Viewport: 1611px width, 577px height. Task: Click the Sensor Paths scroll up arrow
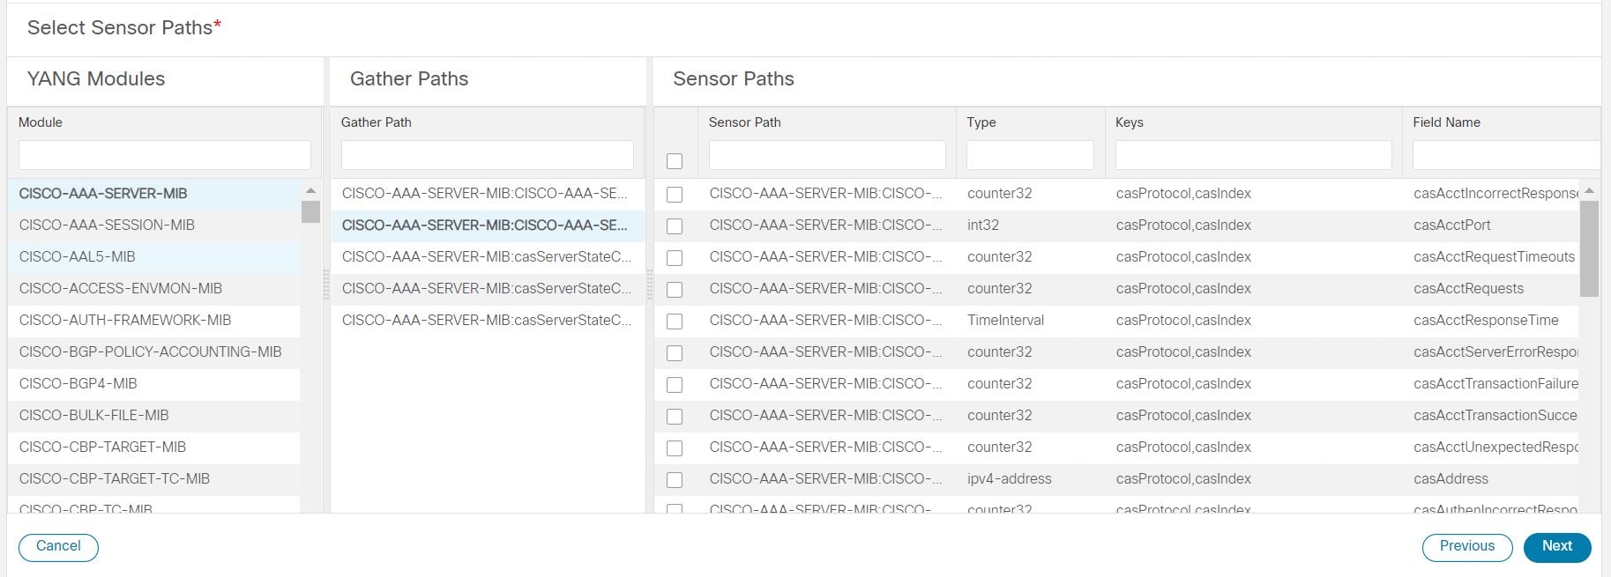click(1589, 191)
